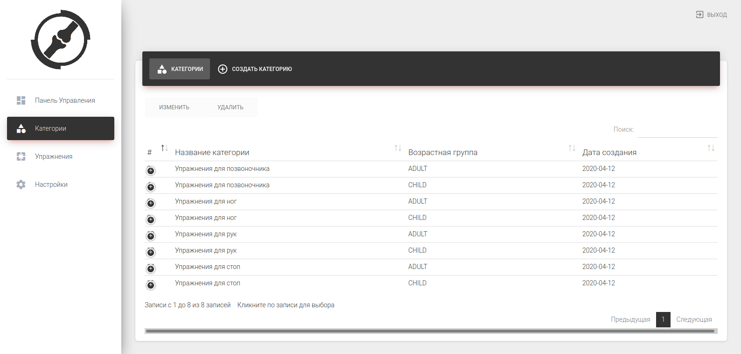Select name cell Упражнения для стоп in CHILD row
This screenshot has width=741, height=354.
[208, 283]
